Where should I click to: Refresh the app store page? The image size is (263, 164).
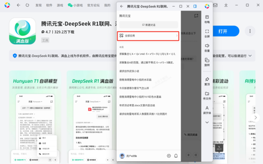[x=27, y=5]
